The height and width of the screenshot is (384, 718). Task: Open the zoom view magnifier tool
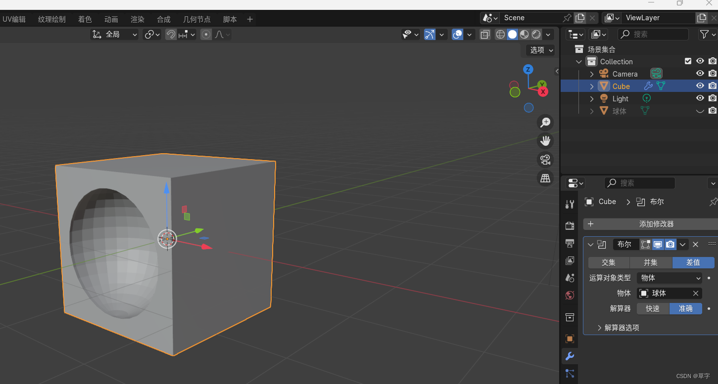point(545,123)
